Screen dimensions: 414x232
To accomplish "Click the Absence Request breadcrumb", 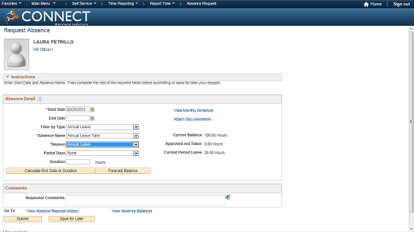I will click(x=201, y=4).
